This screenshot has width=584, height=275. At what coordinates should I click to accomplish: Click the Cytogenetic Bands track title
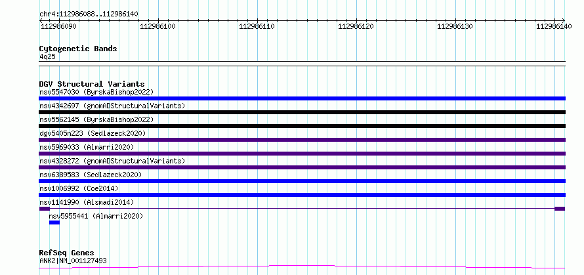[x=78, y=49]
